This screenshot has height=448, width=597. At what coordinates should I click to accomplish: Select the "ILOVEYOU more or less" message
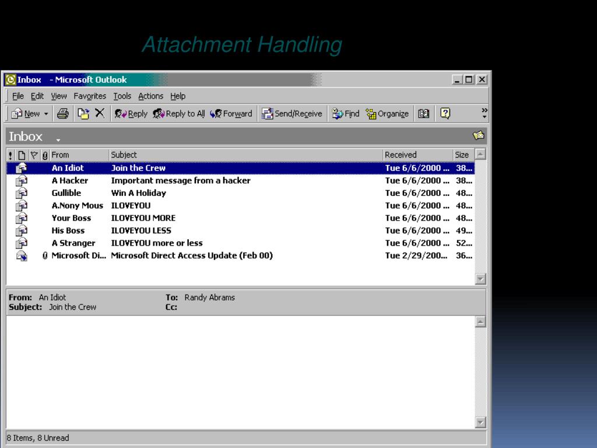[x=241, y=243]
